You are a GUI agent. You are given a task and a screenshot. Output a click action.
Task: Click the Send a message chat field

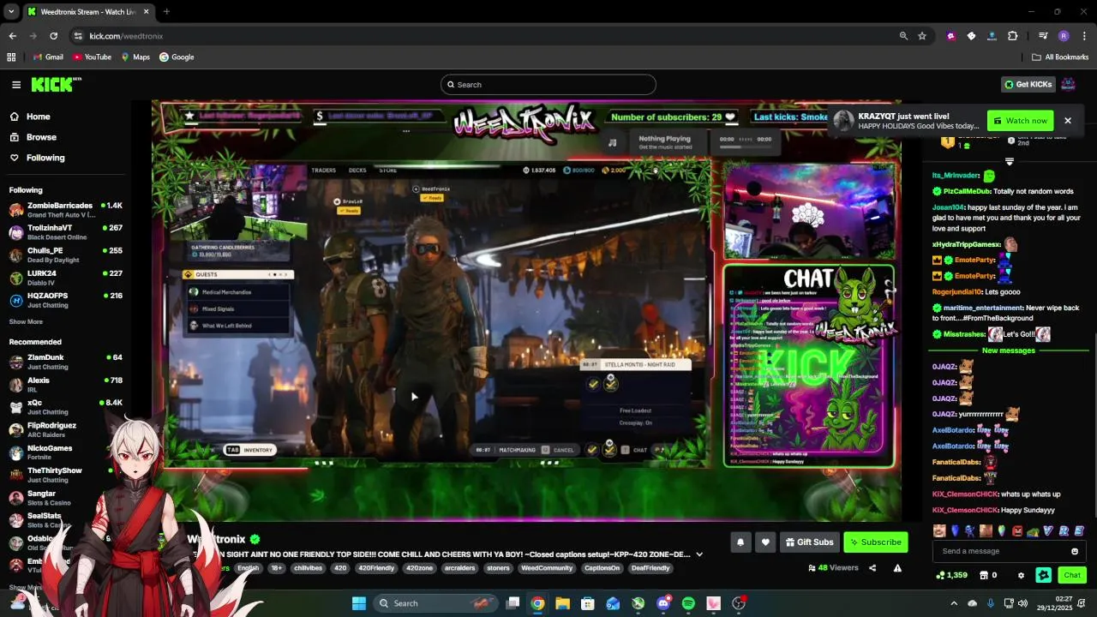1001,551
